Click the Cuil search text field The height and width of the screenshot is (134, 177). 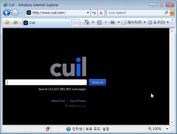[46, 82]
